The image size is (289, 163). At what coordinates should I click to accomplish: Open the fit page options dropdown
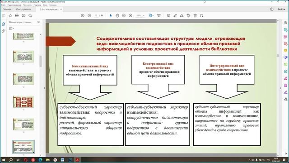(x=151, y=16)
